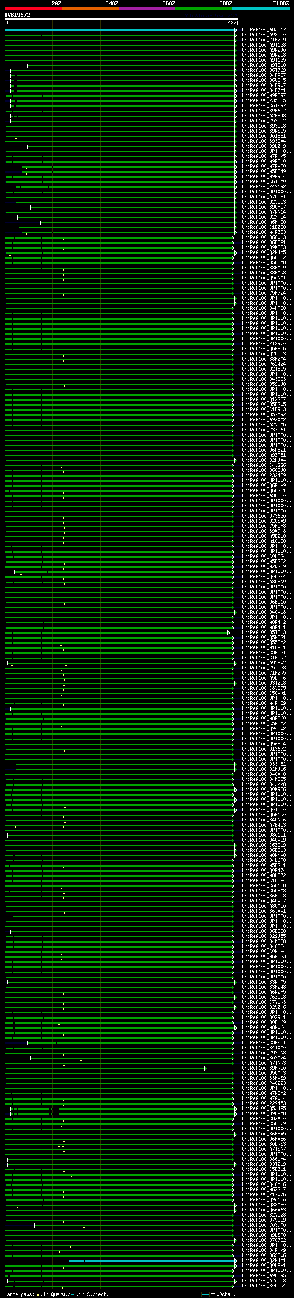Click the red 20% identity legend segment
The image size is (294, 1298).
(33, 8)
